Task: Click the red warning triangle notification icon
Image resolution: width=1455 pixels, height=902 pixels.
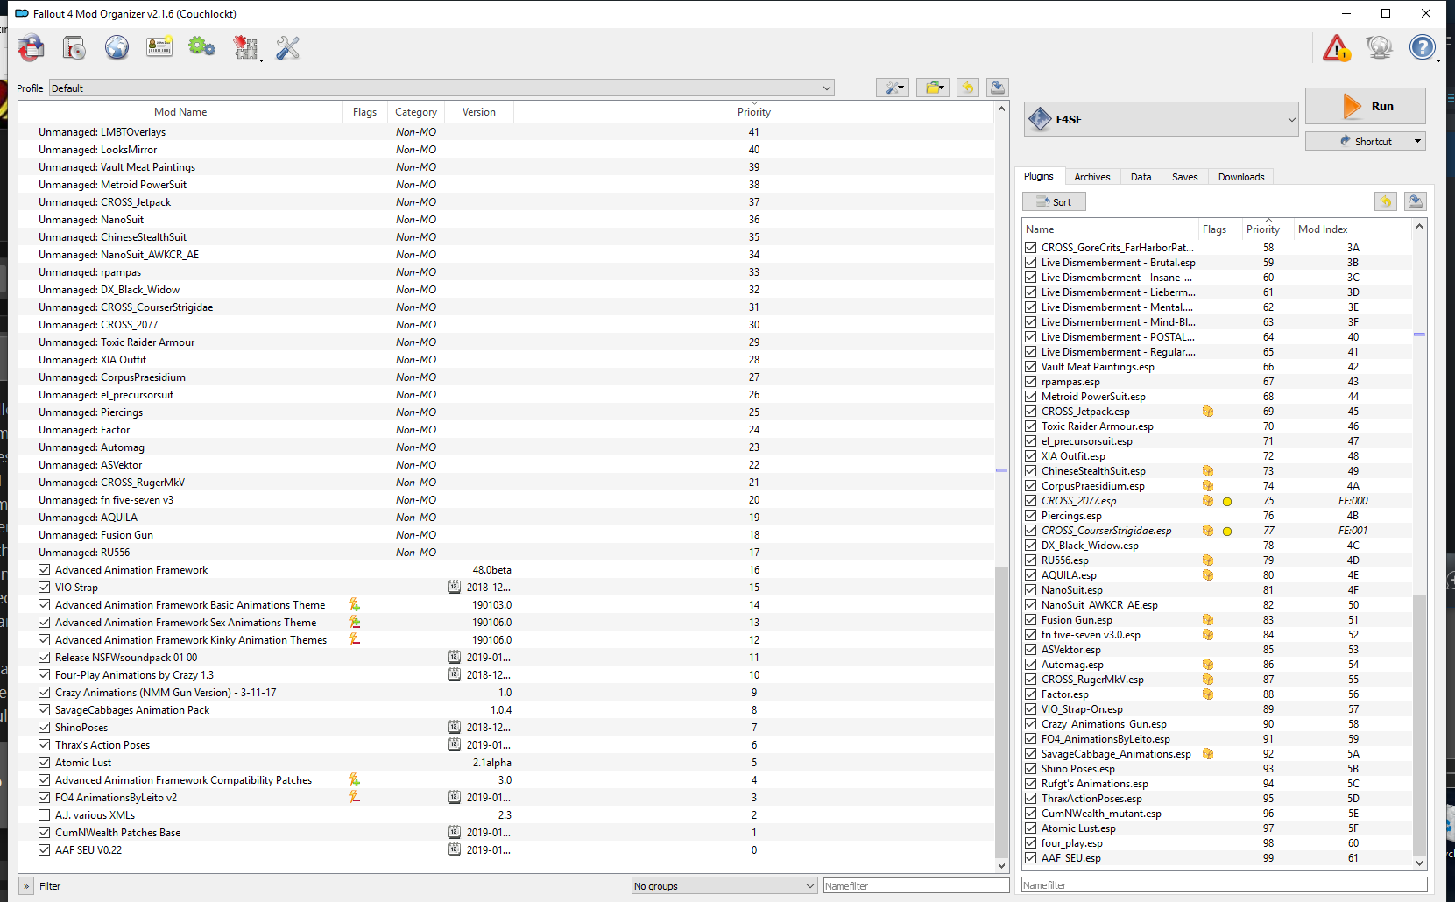Action: 1336,48
